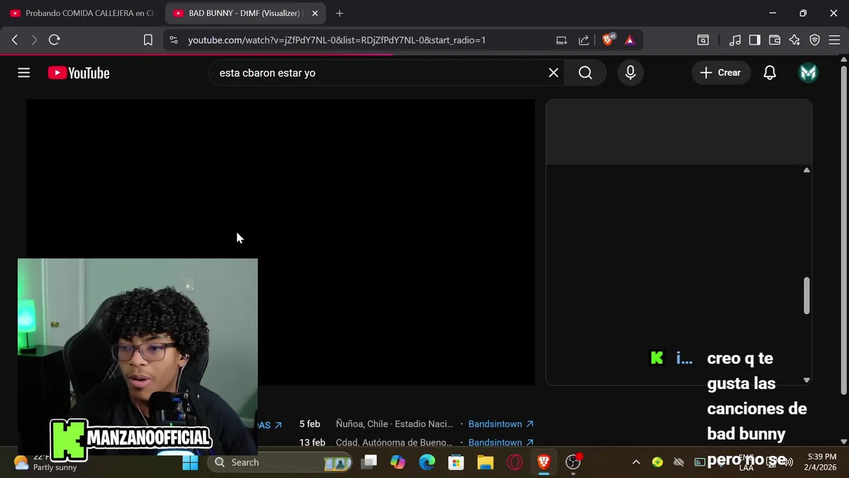
Task: Open Bandsintown link for Cdad. Autónoma
Action: tap(501, 442)
